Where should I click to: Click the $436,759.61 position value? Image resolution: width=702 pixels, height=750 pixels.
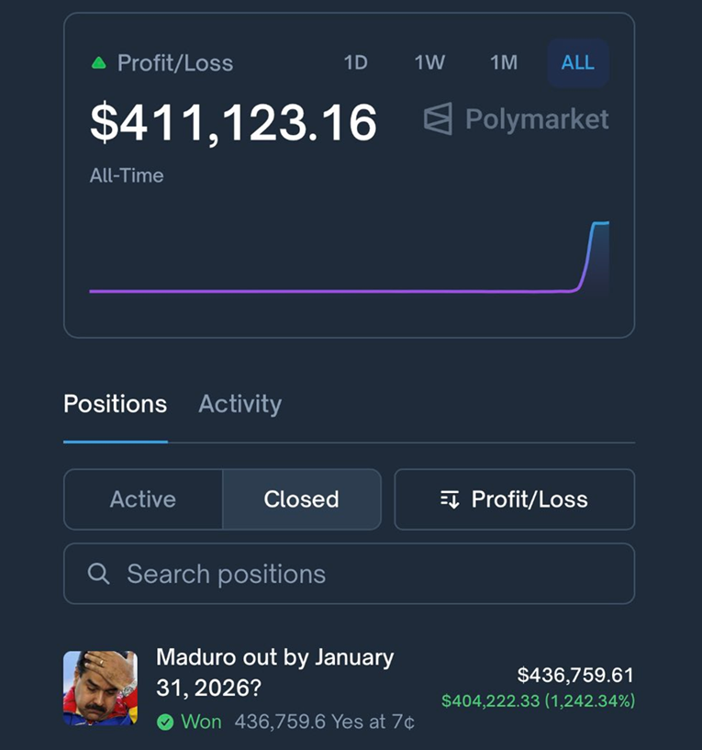point(575,676)
